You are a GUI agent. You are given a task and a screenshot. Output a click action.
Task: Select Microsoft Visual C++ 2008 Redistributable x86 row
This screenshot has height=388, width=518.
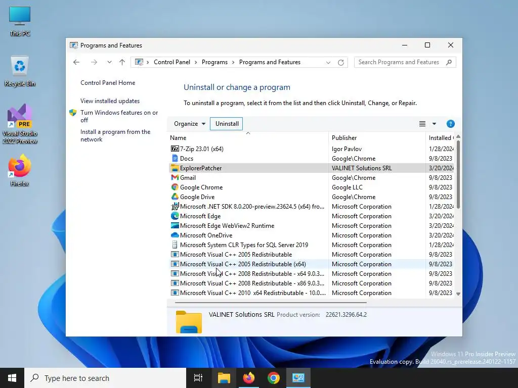click(312, 283)
